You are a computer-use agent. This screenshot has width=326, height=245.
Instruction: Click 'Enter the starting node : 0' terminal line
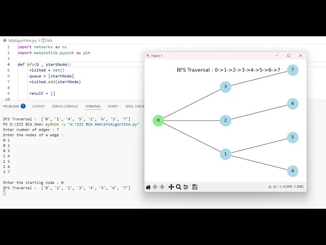pyautogui.click(x=33, y=183)
